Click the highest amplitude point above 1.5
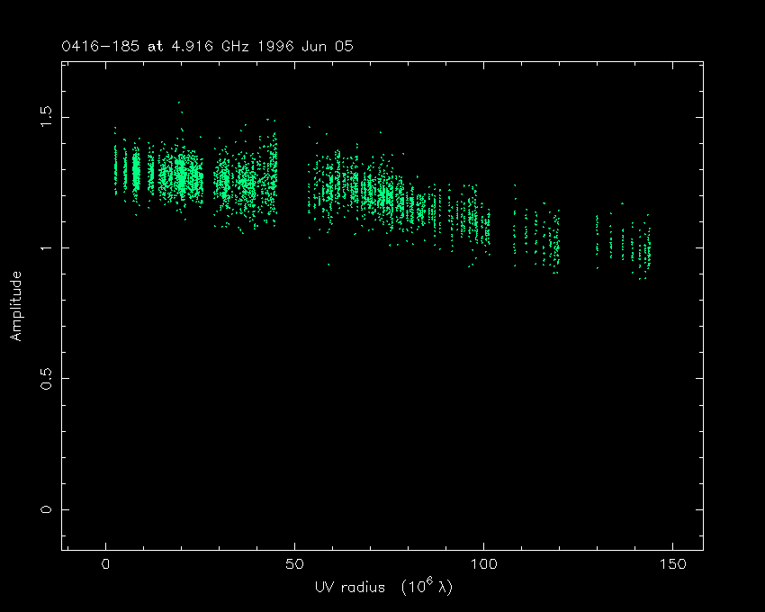 179,103
